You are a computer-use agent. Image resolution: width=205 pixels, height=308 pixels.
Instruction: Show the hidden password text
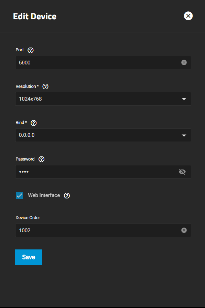(x=182, y=172)
